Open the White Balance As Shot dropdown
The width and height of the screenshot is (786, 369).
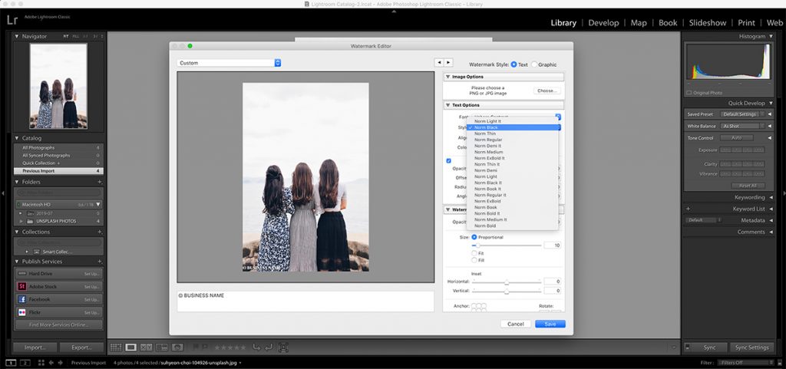(x=743, y=126)
